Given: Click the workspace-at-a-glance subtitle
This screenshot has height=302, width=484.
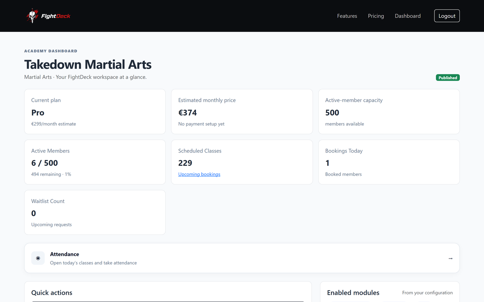Looking at the screenshot, I should (x=86, y=77).
